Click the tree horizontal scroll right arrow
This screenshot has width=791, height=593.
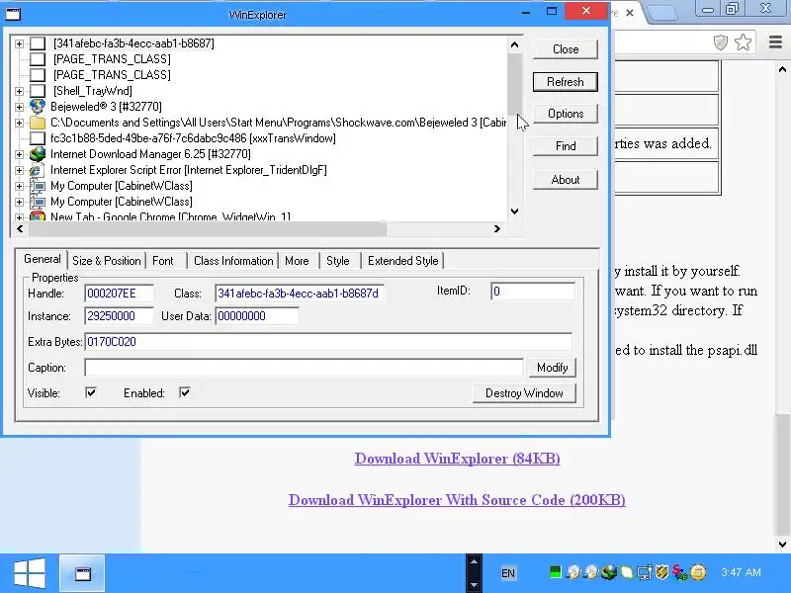click(497, 229)
